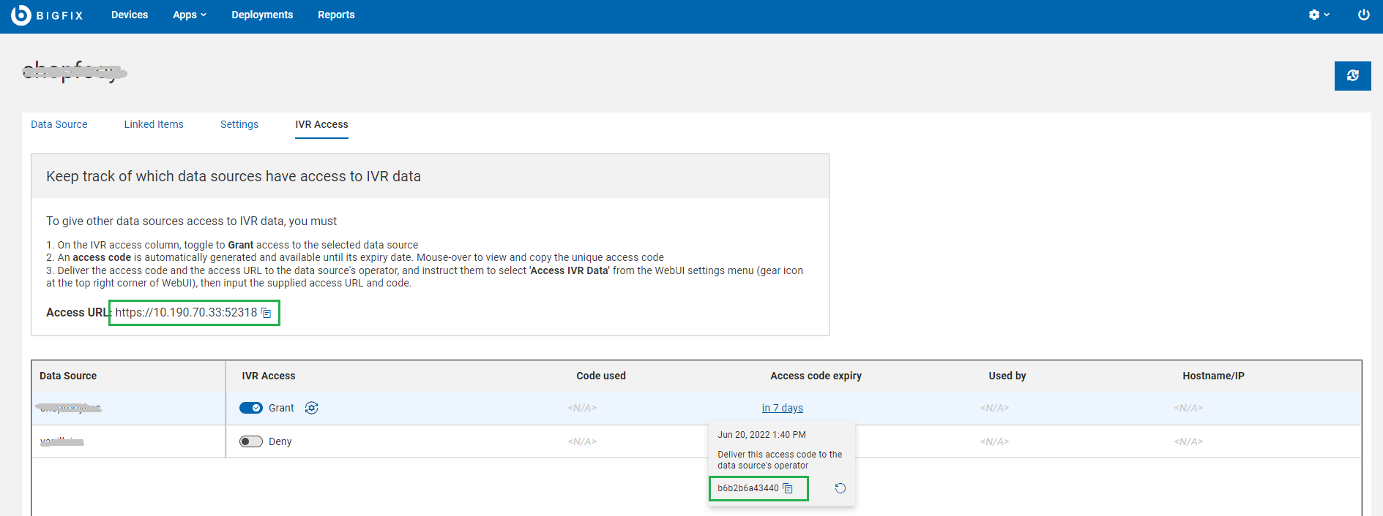Open the settings gear menu
Image resolution: width=1383 pixels, height=516 pixels.
(1317, 15)
